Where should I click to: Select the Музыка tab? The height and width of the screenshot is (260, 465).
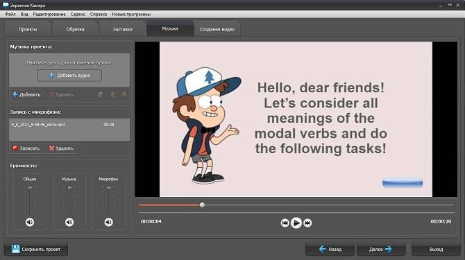pyautogui.click(x=170, y=28)
